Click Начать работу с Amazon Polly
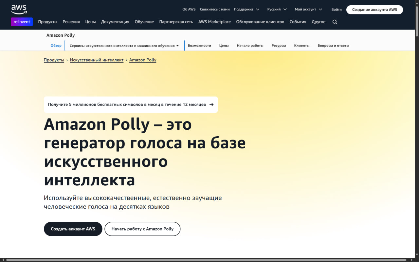Viewport: 419px width, 262px height. point(142,229)
